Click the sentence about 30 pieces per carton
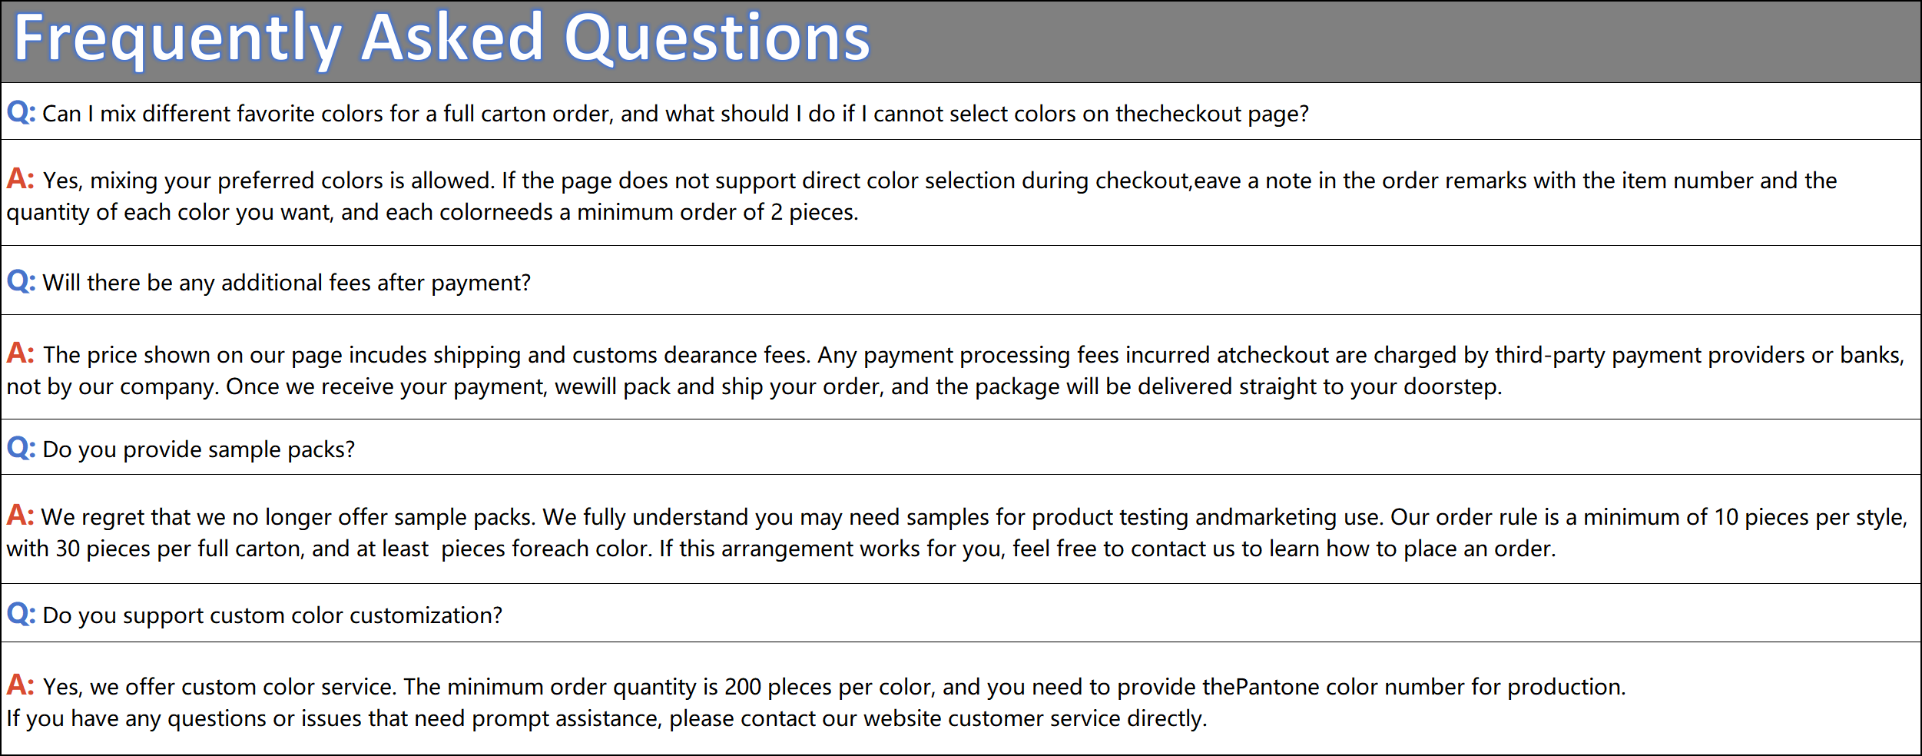Screen dimensions: 1922x756 pos(780,549)
